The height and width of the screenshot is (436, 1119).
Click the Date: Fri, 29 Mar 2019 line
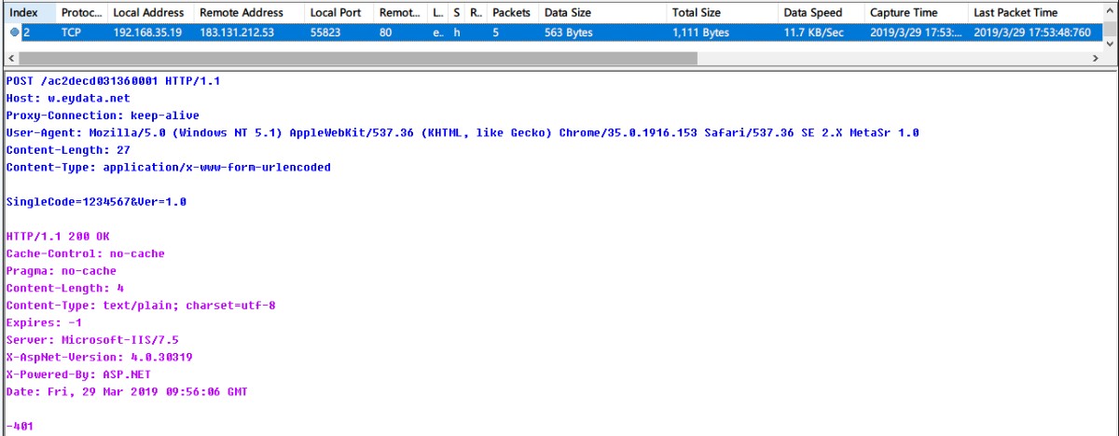coord(127,392)
